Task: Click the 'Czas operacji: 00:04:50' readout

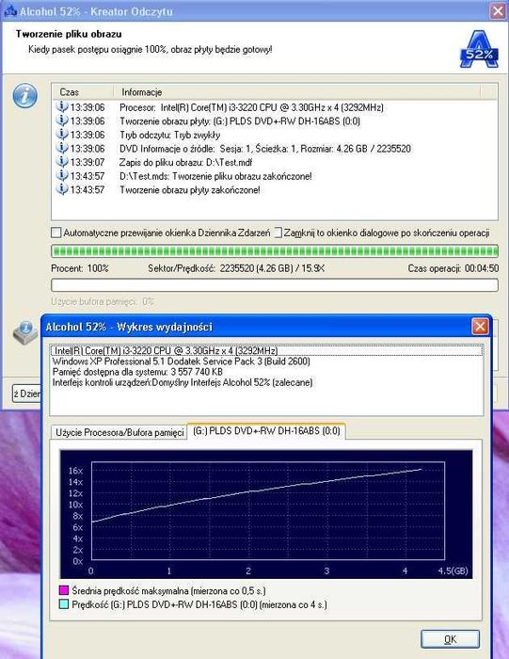Action: (x=453, y=268)
